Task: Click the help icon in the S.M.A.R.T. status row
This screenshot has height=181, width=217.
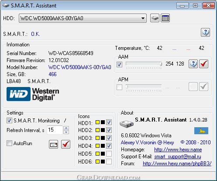Action: coord(205,32)
